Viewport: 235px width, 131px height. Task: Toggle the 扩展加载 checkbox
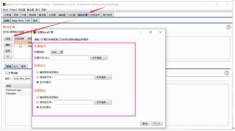(x=6, y=73)
